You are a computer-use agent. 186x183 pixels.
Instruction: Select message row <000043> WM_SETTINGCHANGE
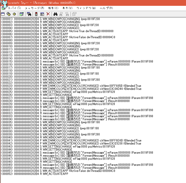(x=58, y=147)
